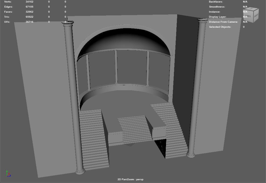Click the '2D Pan/Zoom : persp' camera label
266x183 pixels.
130,179
